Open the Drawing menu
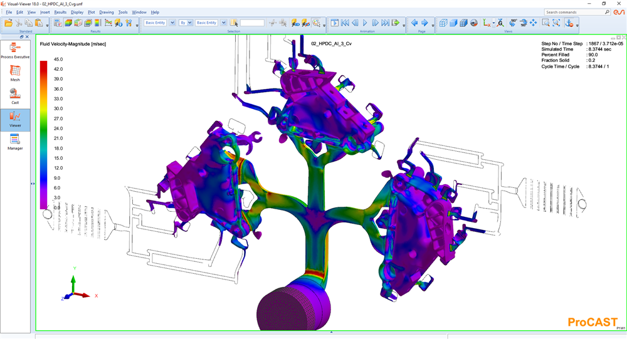Image resolution: width=627 pixels, height=339 pixels. click(x=107, y=12)
